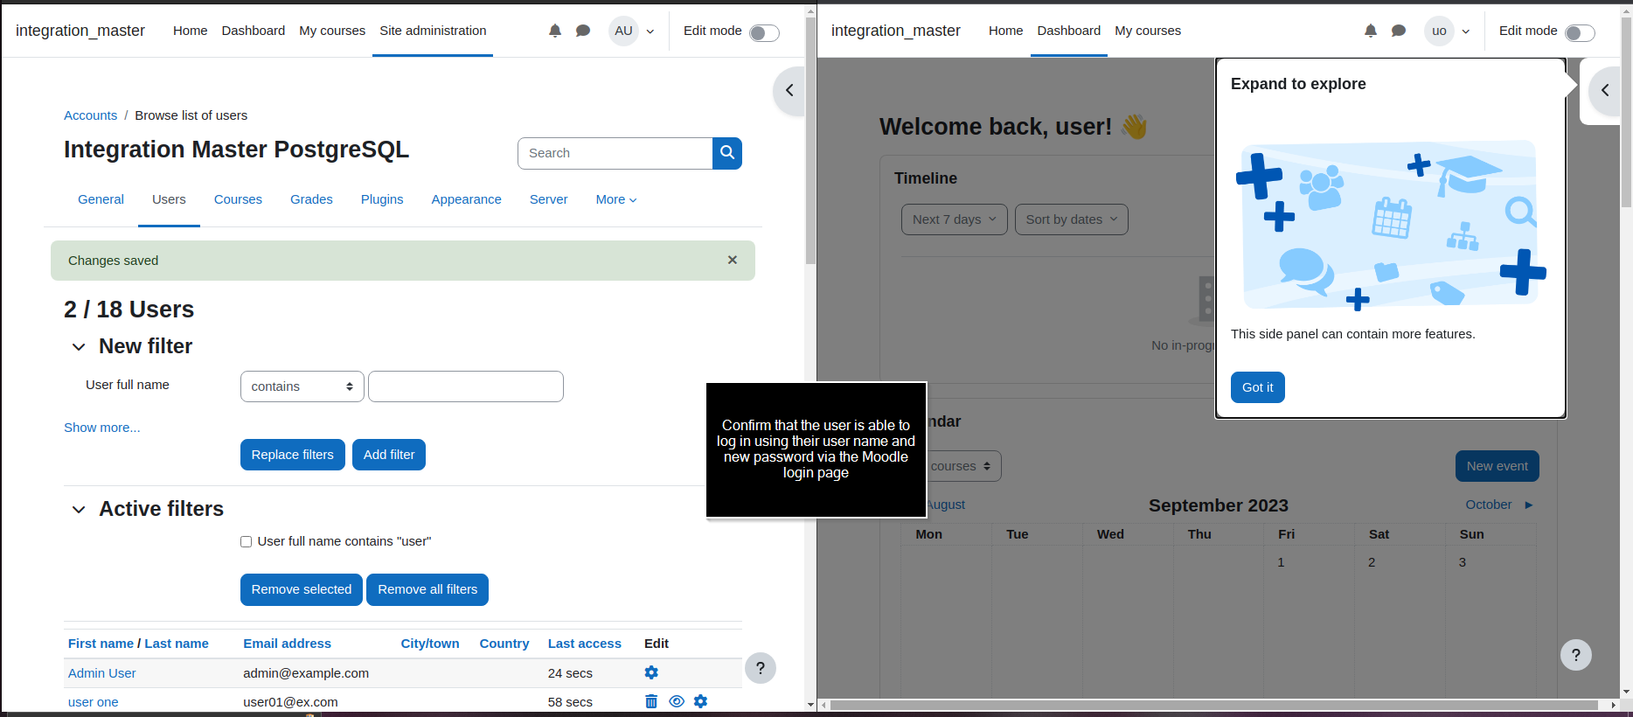This screenshot has height=717, width=1633.
Task: Open notifications bell in left window
Action: tap(555, 31)
